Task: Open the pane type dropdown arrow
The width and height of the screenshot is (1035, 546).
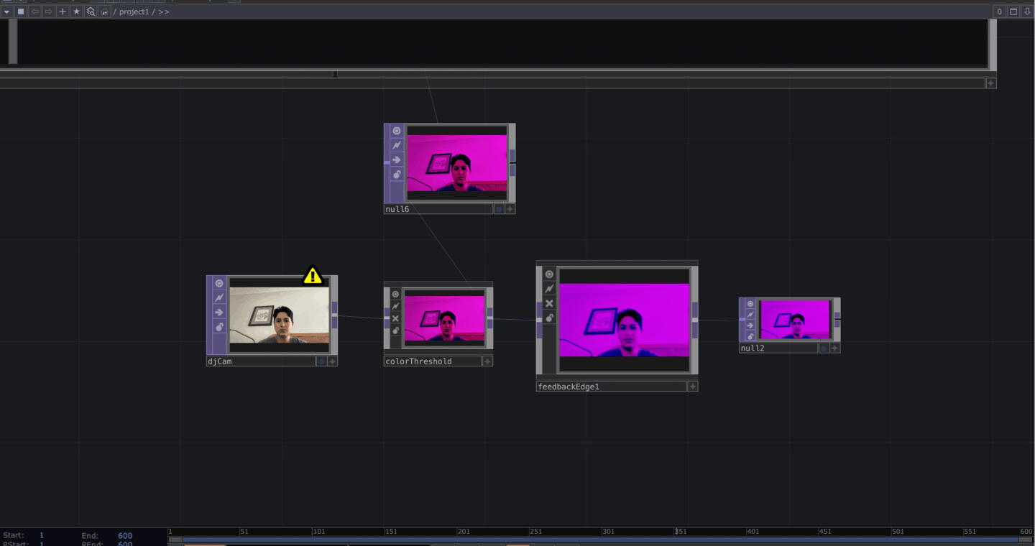Action: (6, 11)
